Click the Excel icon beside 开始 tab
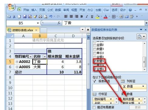Viewport: 148px width, 110px height. click(19, 9)
